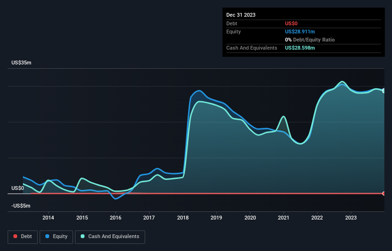
Task: Click the Debt row label in tooltip
Action: coord(232,23)
